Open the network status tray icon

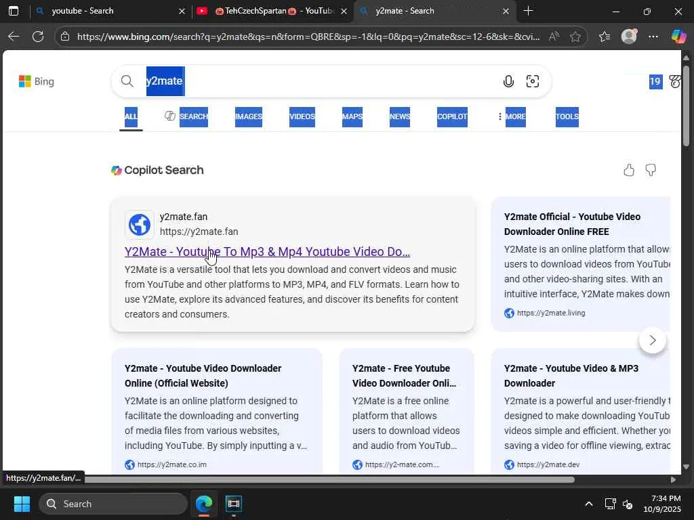(611, 504)
